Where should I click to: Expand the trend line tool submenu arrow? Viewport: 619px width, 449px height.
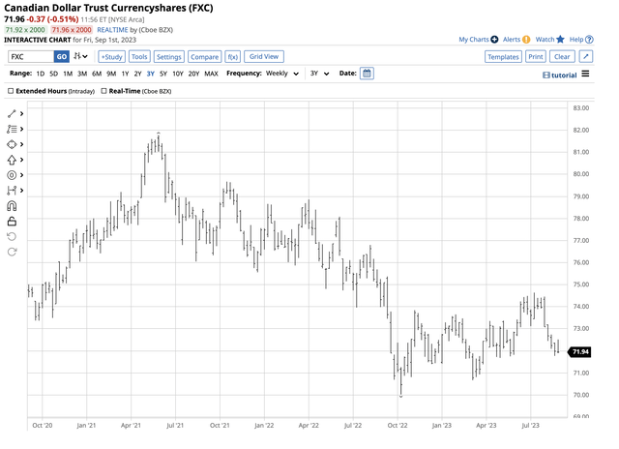tap(21, 114)
